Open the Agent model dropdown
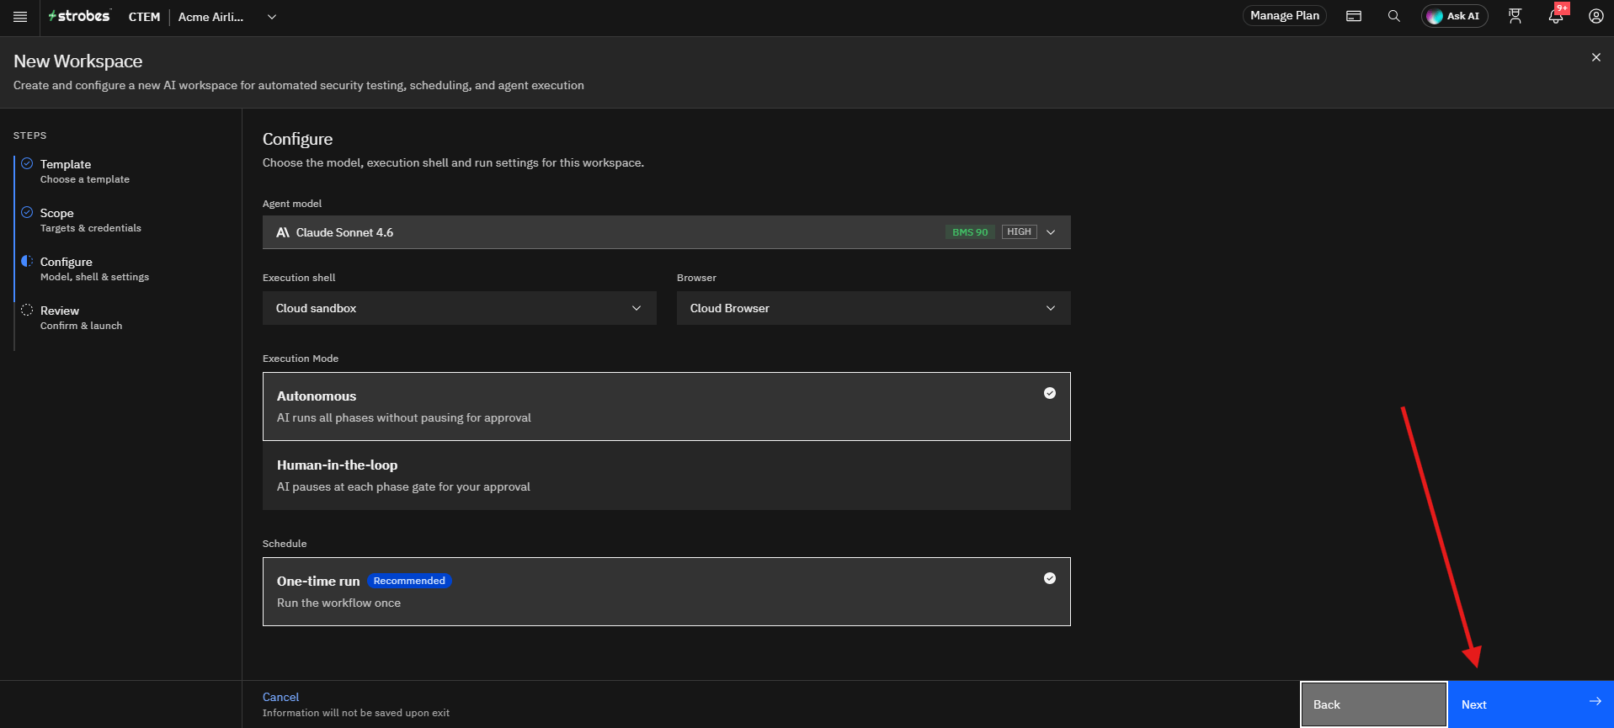1614x728 pixels. point(667,232)
